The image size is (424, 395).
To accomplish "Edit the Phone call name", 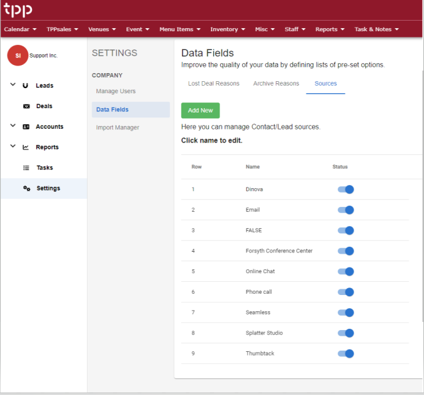I will point(259,292).
